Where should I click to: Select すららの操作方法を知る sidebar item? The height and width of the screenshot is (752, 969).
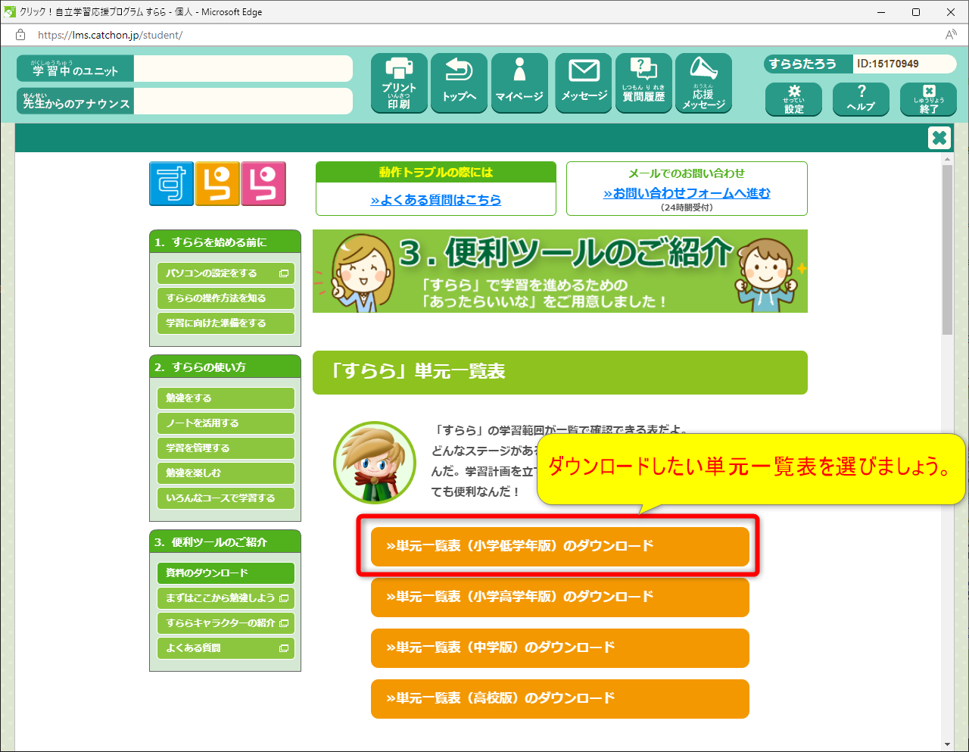pyautogui.click(x=226, y=298)
